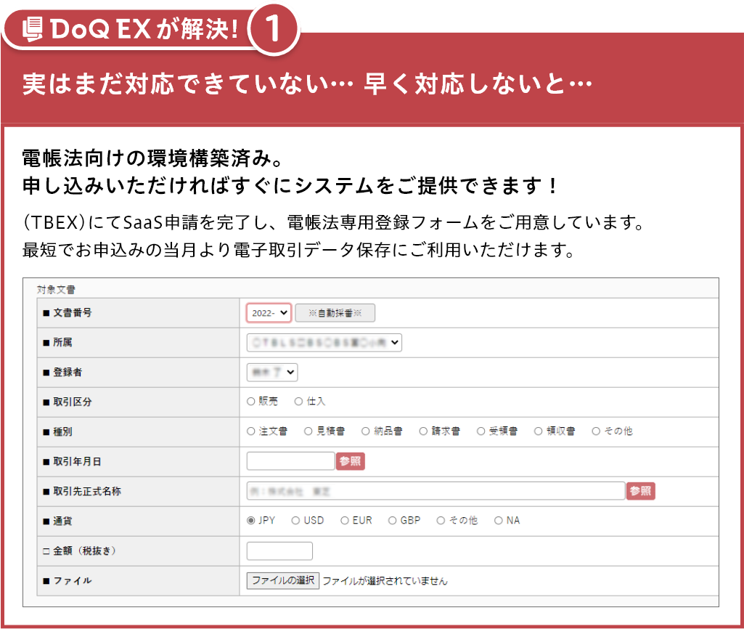Select USD currency radio button
This screenshot has width=744, height=629.
(x=295, y=521)
